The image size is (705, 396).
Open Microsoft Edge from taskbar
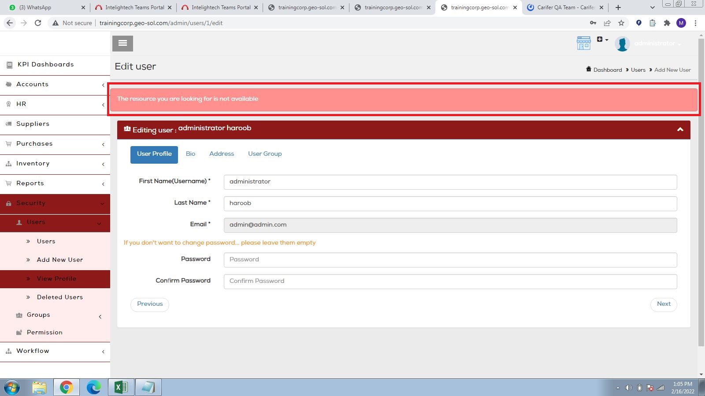tap(93, 387)
